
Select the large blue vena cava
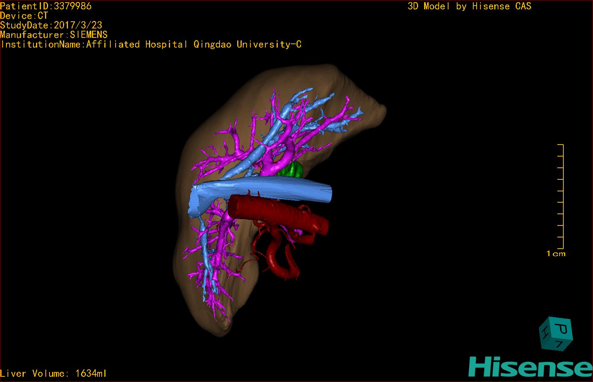[263, 191]
